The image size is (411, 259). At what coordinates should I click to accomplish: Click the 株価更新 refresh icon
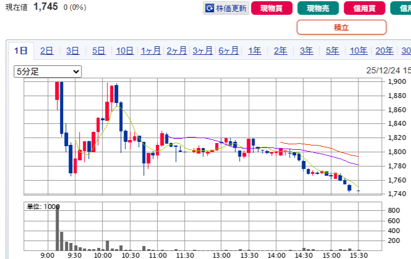(x=210, y=9)
